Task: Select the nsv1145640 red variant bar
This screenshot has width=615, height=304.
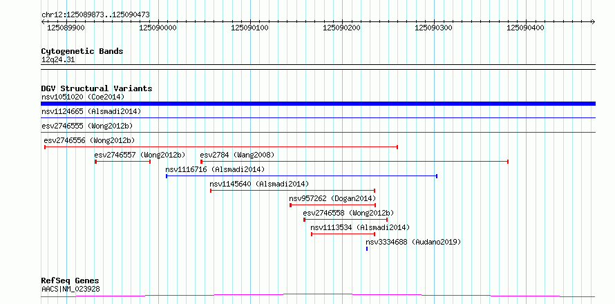Action: 292,191
